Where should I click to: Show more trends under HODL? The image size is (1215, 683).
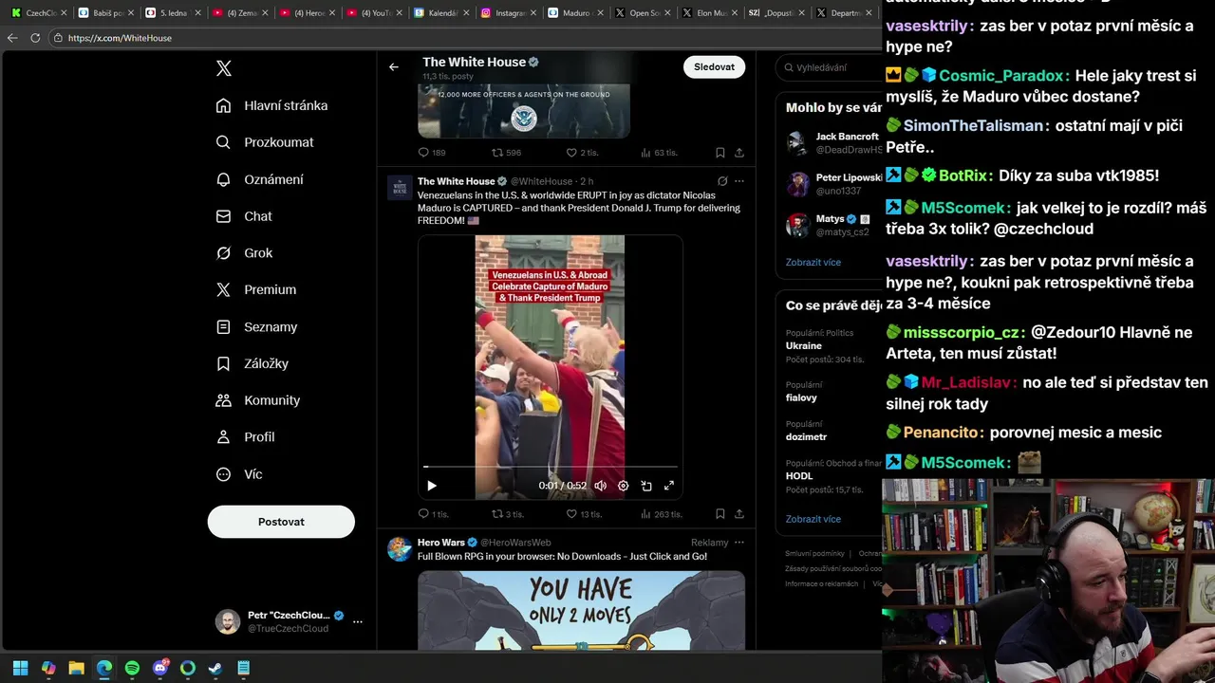813,520
